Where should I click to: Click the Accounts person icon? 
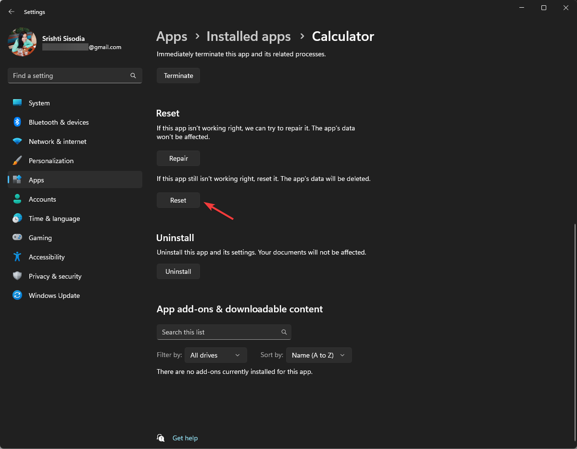coord(17,199)
